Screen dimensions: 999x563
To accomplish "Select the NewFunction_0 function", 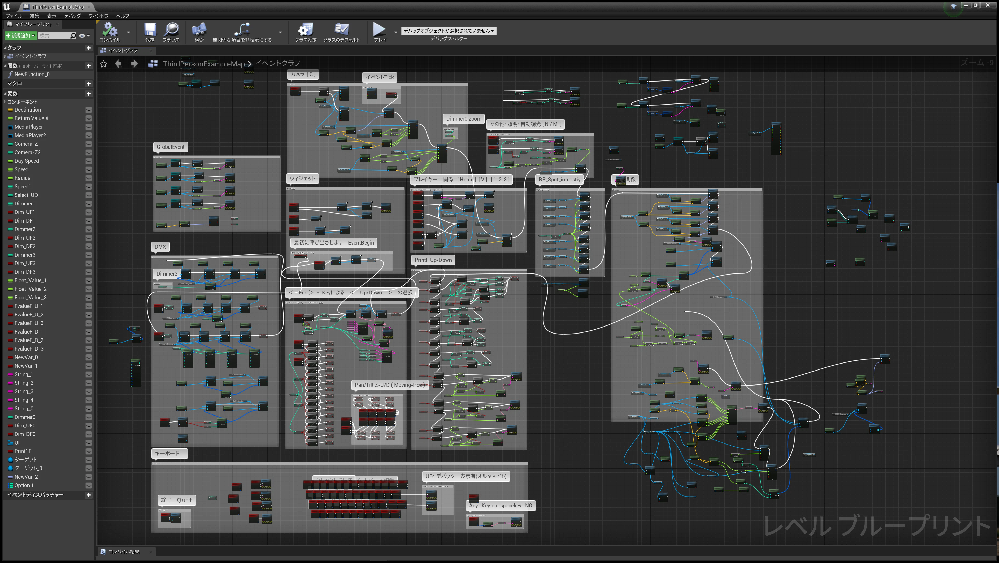I will tap(32, 74).
